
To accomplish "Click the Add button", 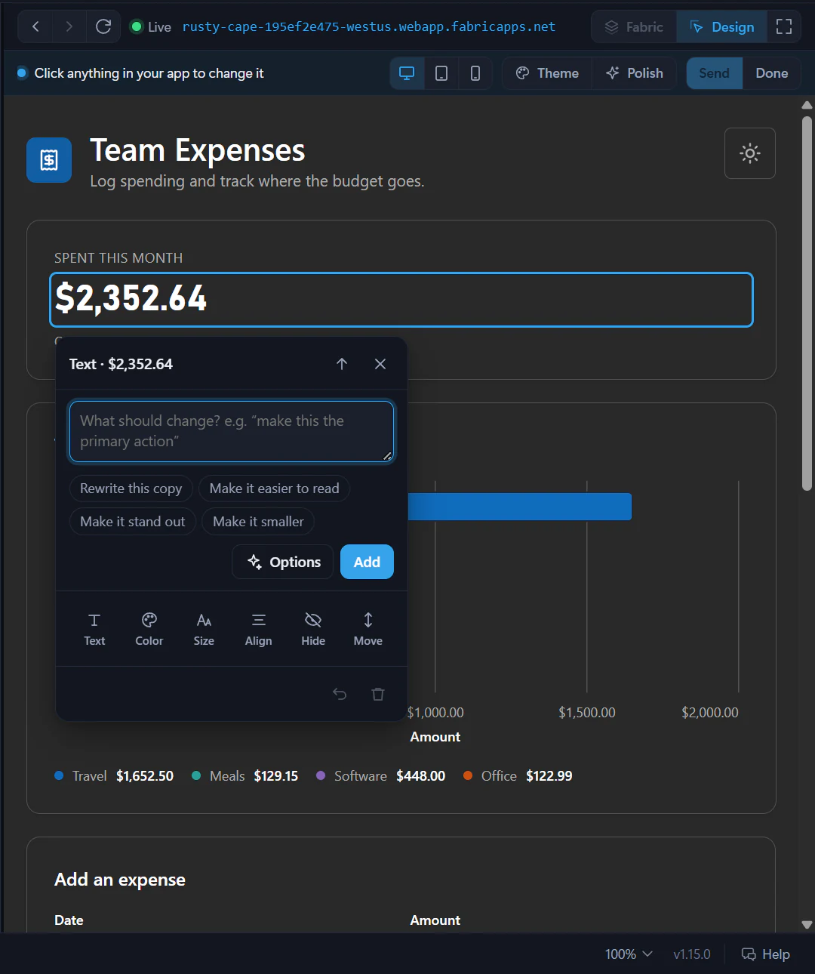I will click(367, 562).
